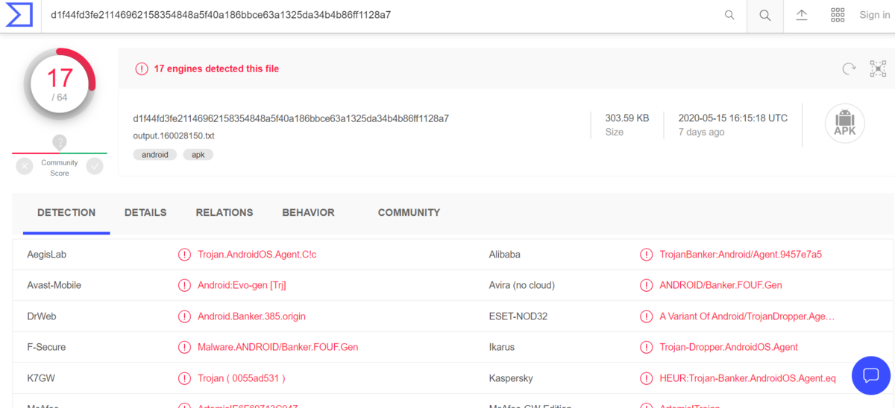Click the file hash text in summary
The image size is (895, 408).
pyautogui.click(x=291, y=118)
